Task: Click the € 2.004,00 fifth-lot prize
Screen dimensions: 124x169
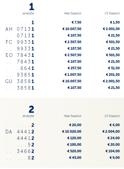Action: pyautogui.click(x=111, y=131)
